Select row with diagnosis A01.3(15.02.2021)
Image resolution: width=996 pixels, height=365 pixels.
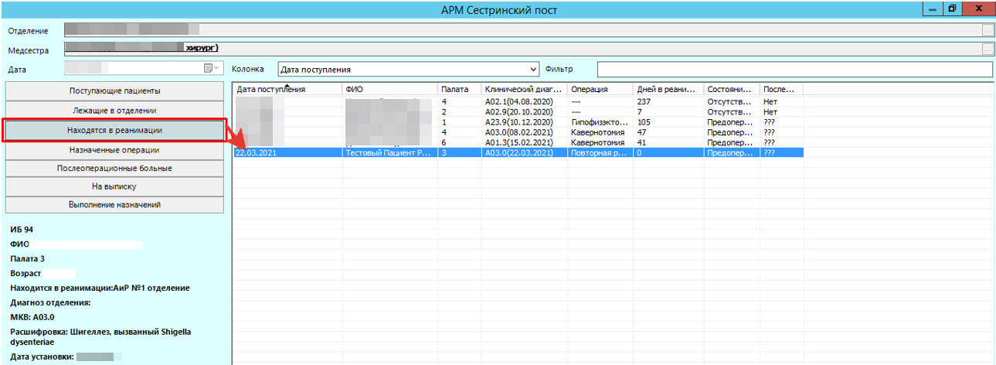tap(518, 142)
